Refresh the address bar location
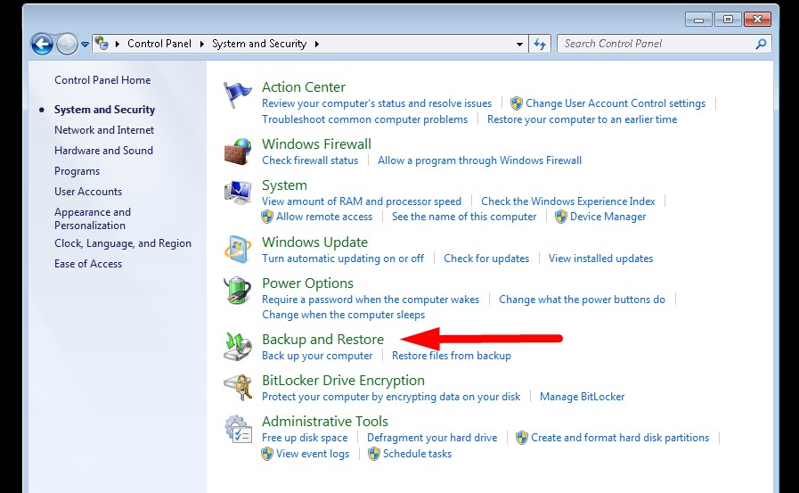Screen dimensions: 799x493 540,44
